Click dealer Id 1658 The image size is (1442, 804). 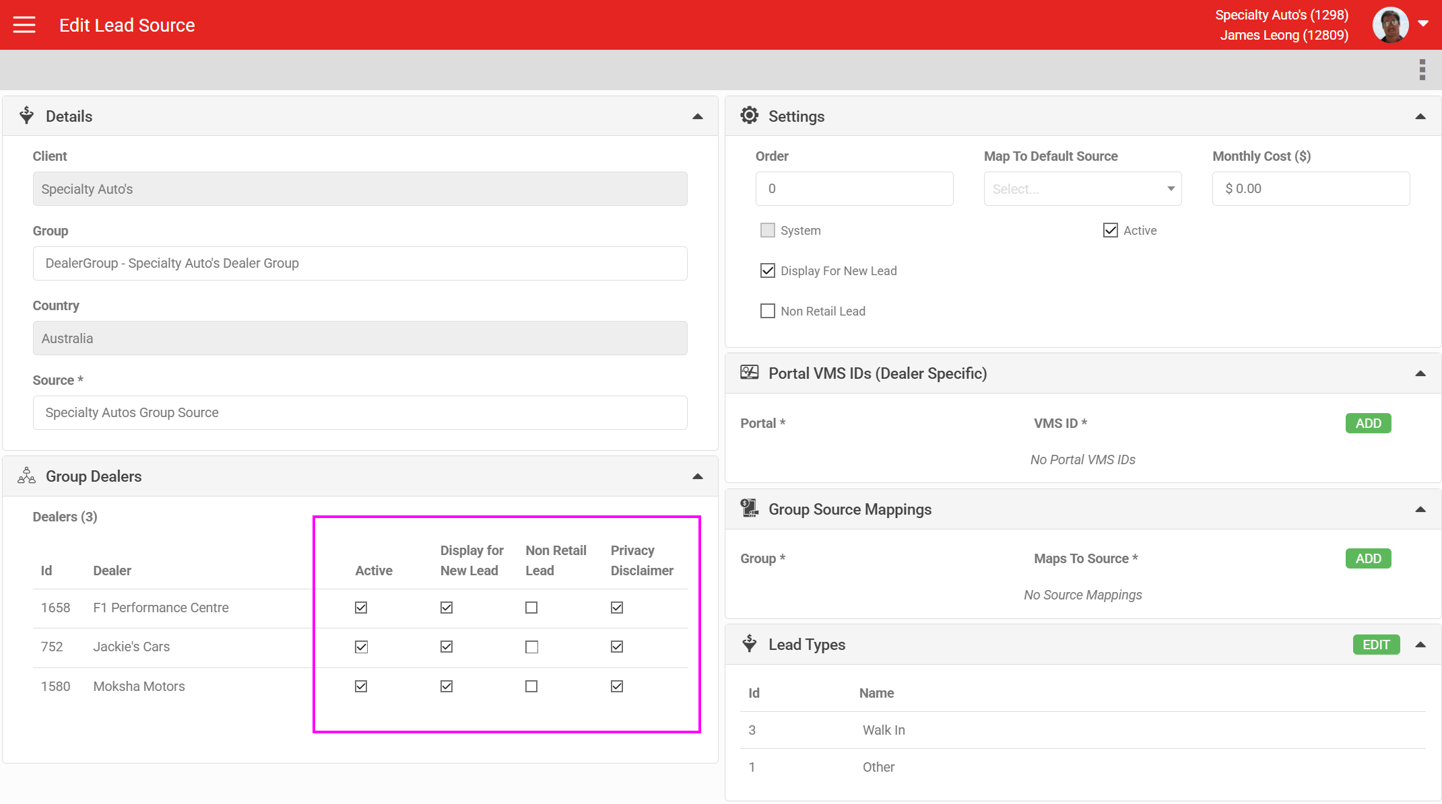click(x=55, y=608)
